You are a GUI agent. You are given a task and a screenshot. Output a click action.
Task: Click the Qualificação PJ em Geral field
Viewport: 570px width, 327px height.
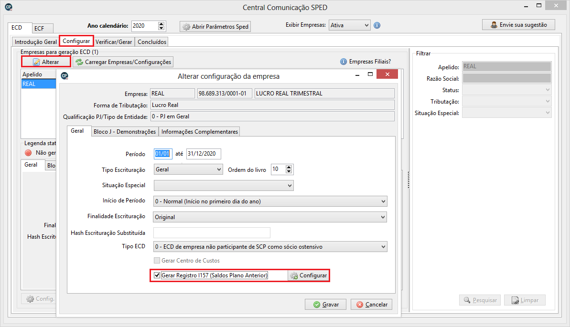coord(272,116)
